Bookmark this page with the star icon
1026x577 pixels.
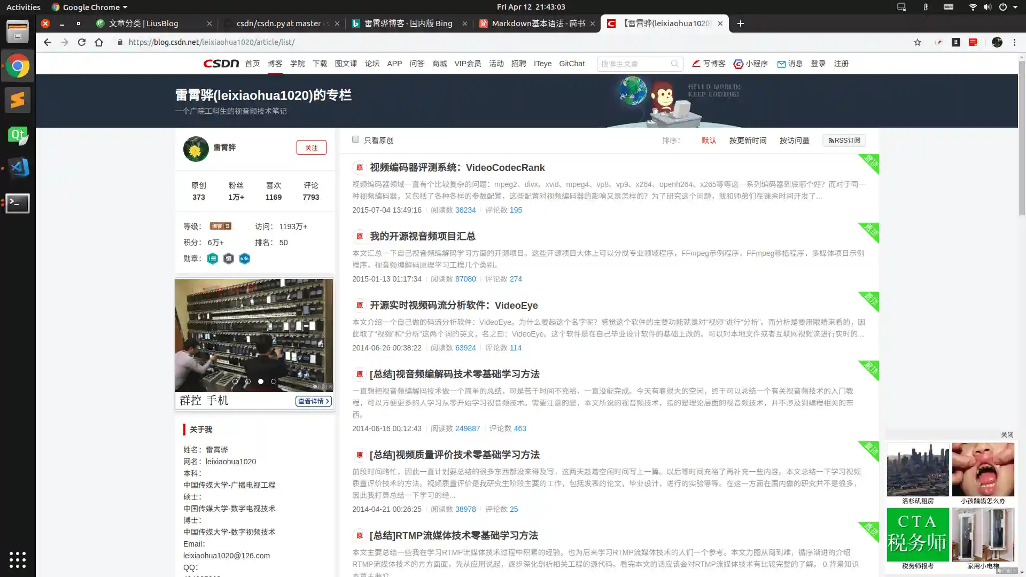point(918,42)
